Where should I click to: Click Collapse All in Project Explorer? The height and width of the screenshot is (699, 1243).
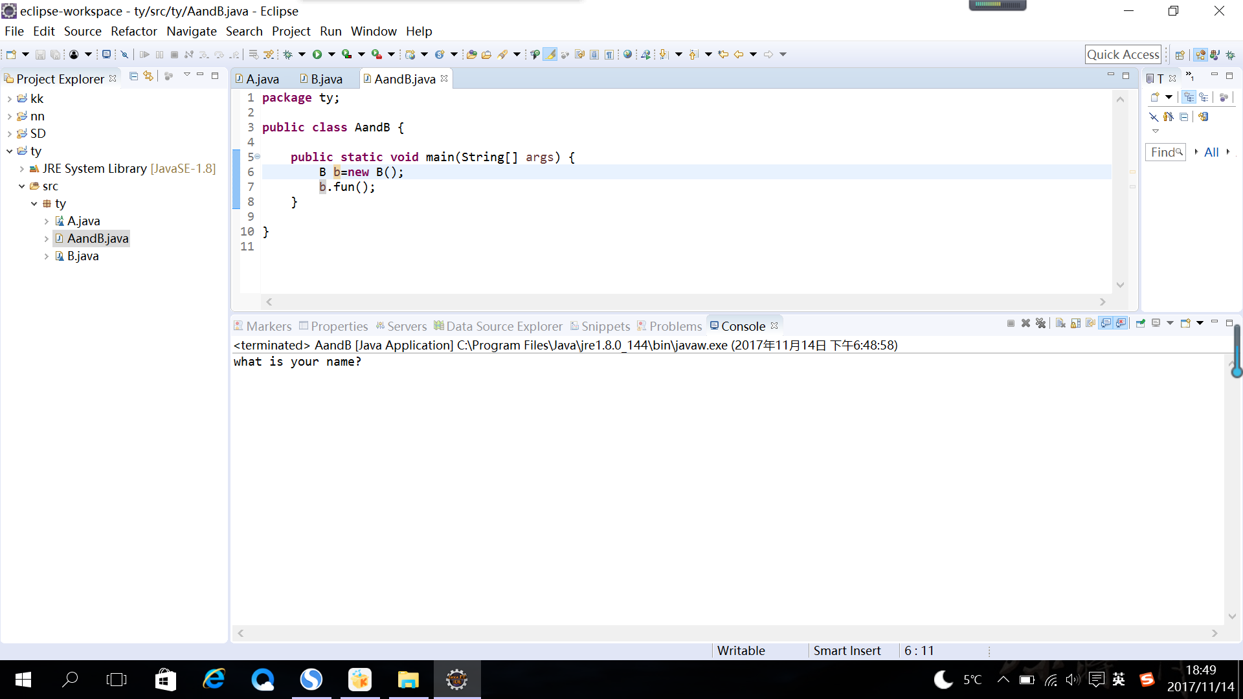[x=133, y=76]
